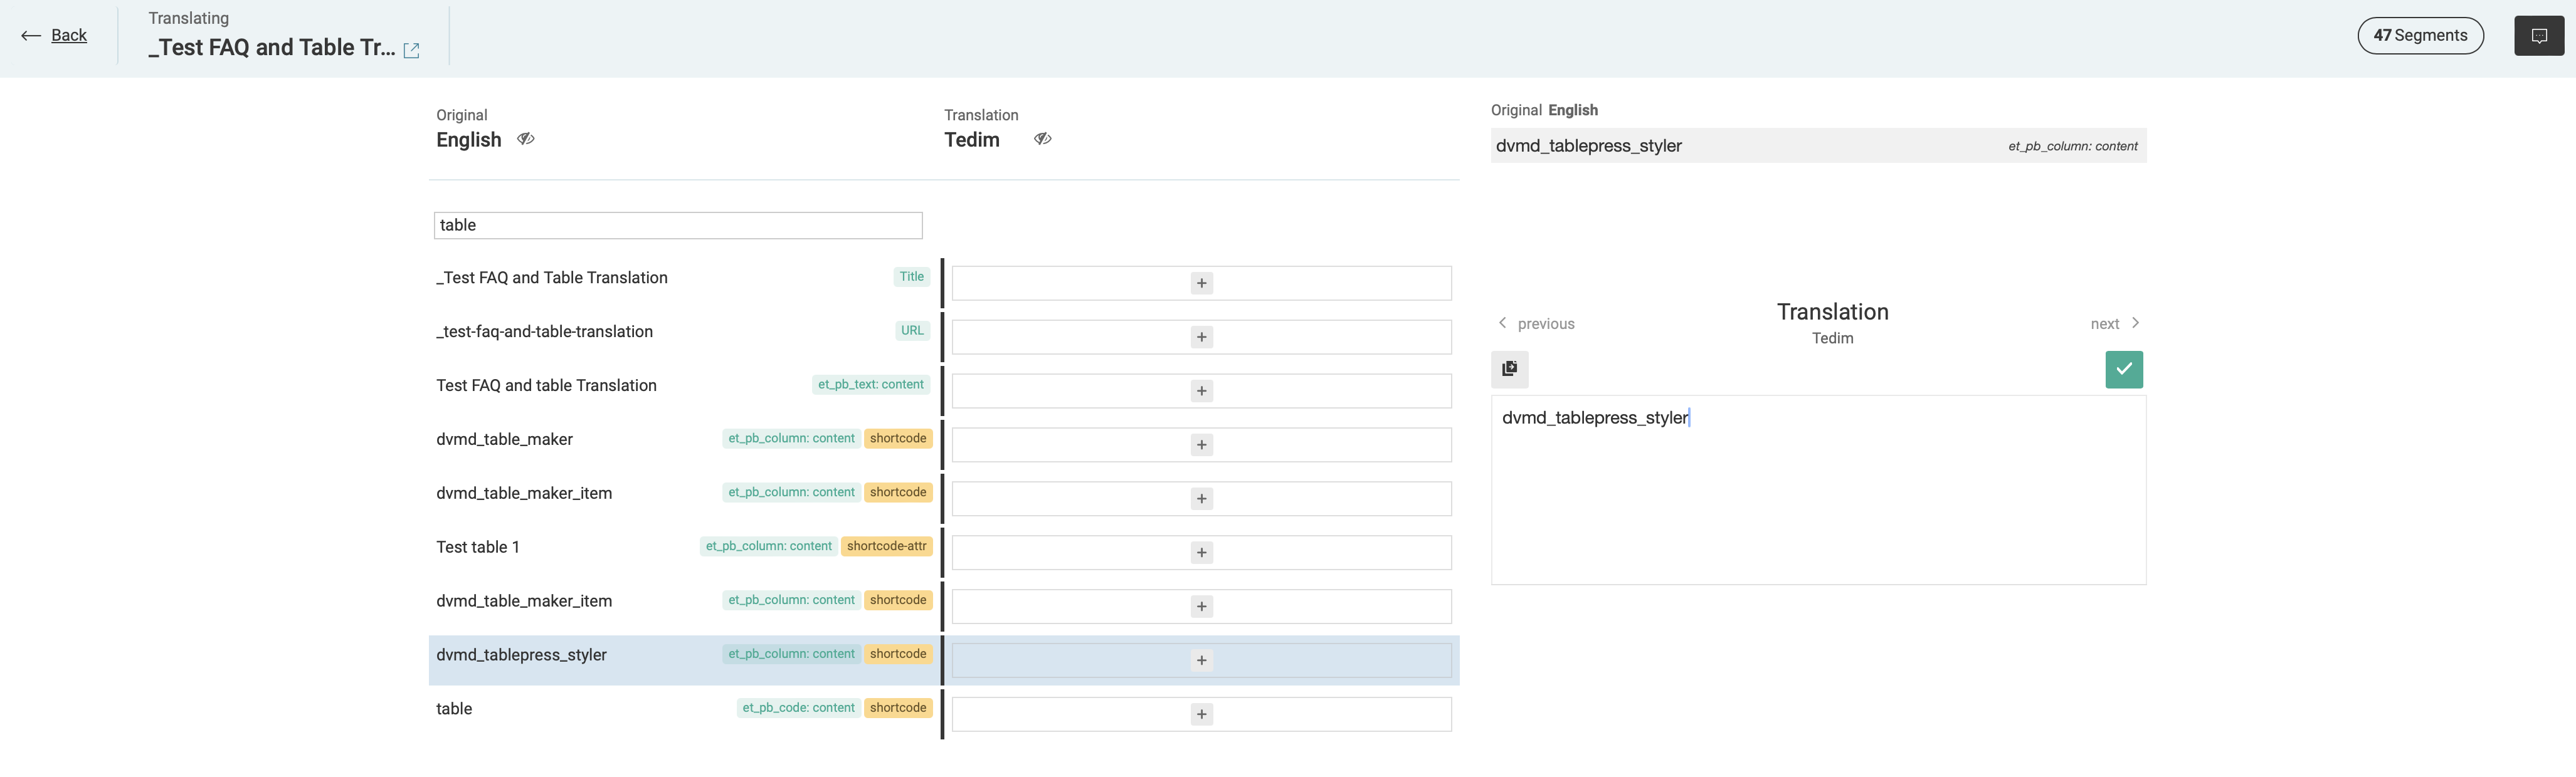Confirm translation with green checkmark button
This screenshot has width=2576, height=777.
(2124, 368)
